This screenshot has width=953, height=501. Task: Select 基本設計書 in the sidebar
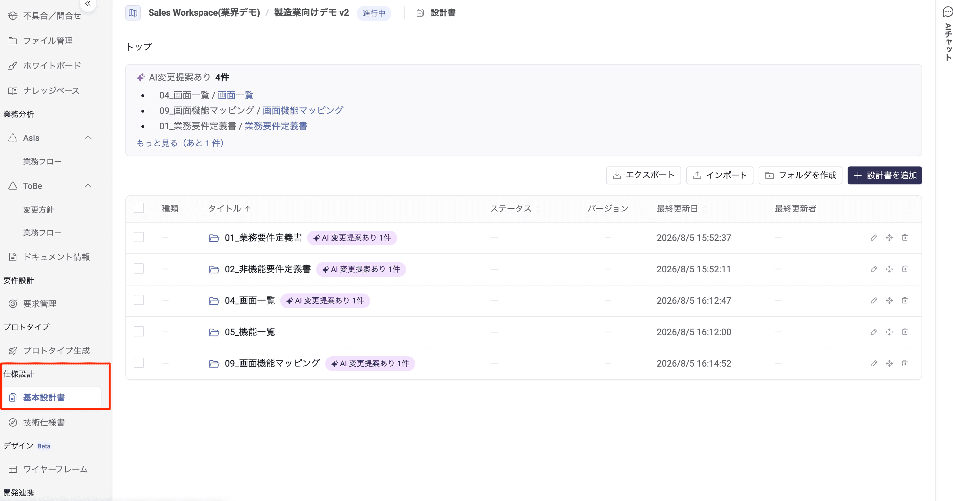point(52,398)
